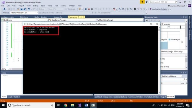The width and height of the screenshot is (192, 108).
Task: Click the bookmark icon in toolbar
Action: (x=135, y=9)
